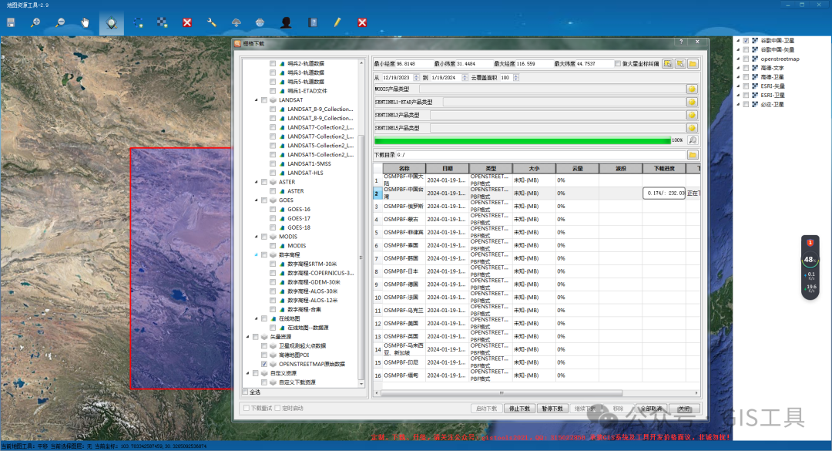Sort table by 类型 column header
The height and width of the screenshot is (451, 832).
click(491, 168)
